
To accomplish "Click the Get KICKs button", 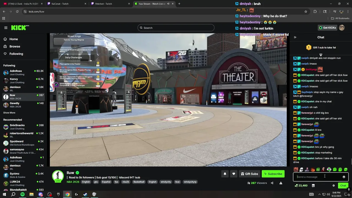I will coord(327,28).
